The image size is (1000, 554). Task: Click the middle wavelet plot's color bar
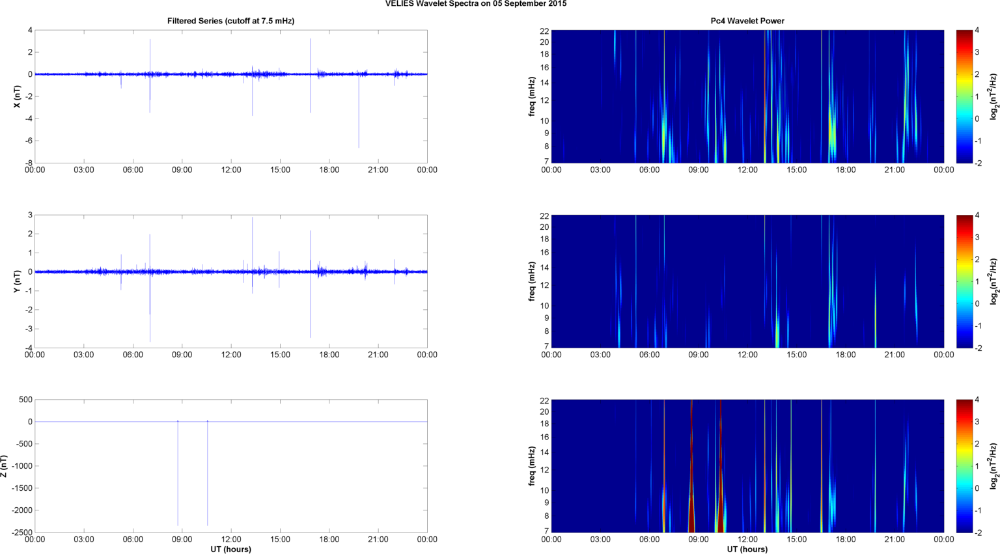(x=965, y=281)
